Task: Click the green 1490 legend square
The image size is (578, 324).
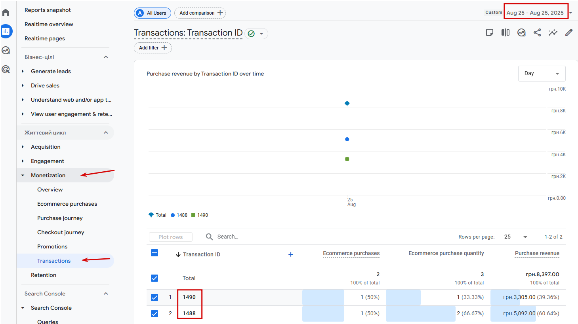Action: [x=193, y=215]
